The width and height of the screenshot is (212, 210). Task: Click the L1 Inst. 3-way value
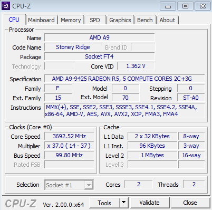pyautogui.click(x=191, y=146)
